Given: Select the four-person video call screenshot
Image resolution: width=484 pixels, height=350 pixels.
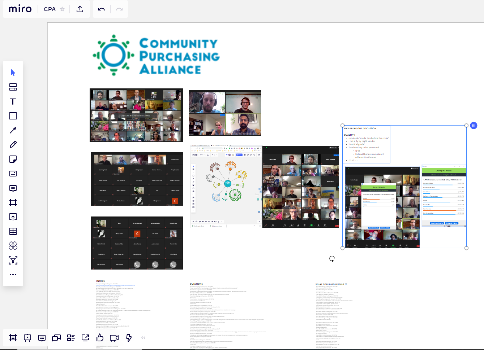Looking at the screenshot, I should tap(225, 113).
